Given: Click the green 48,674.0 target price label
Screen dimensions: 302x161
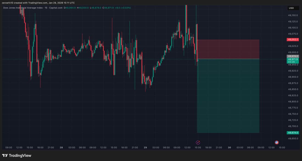Looking at the screenshot, I should click(293, 133).
